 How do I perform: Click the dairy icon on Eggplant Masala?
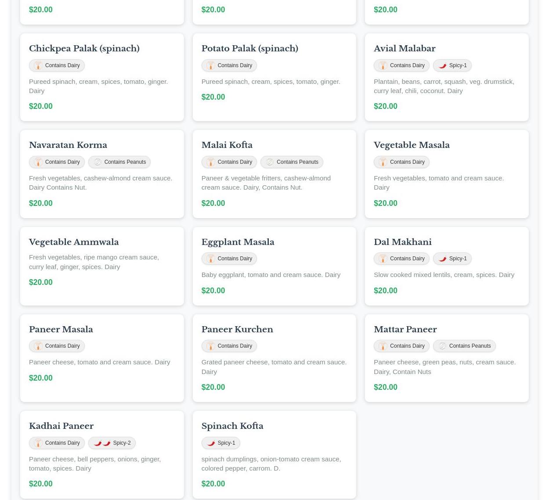pos(210,259)
